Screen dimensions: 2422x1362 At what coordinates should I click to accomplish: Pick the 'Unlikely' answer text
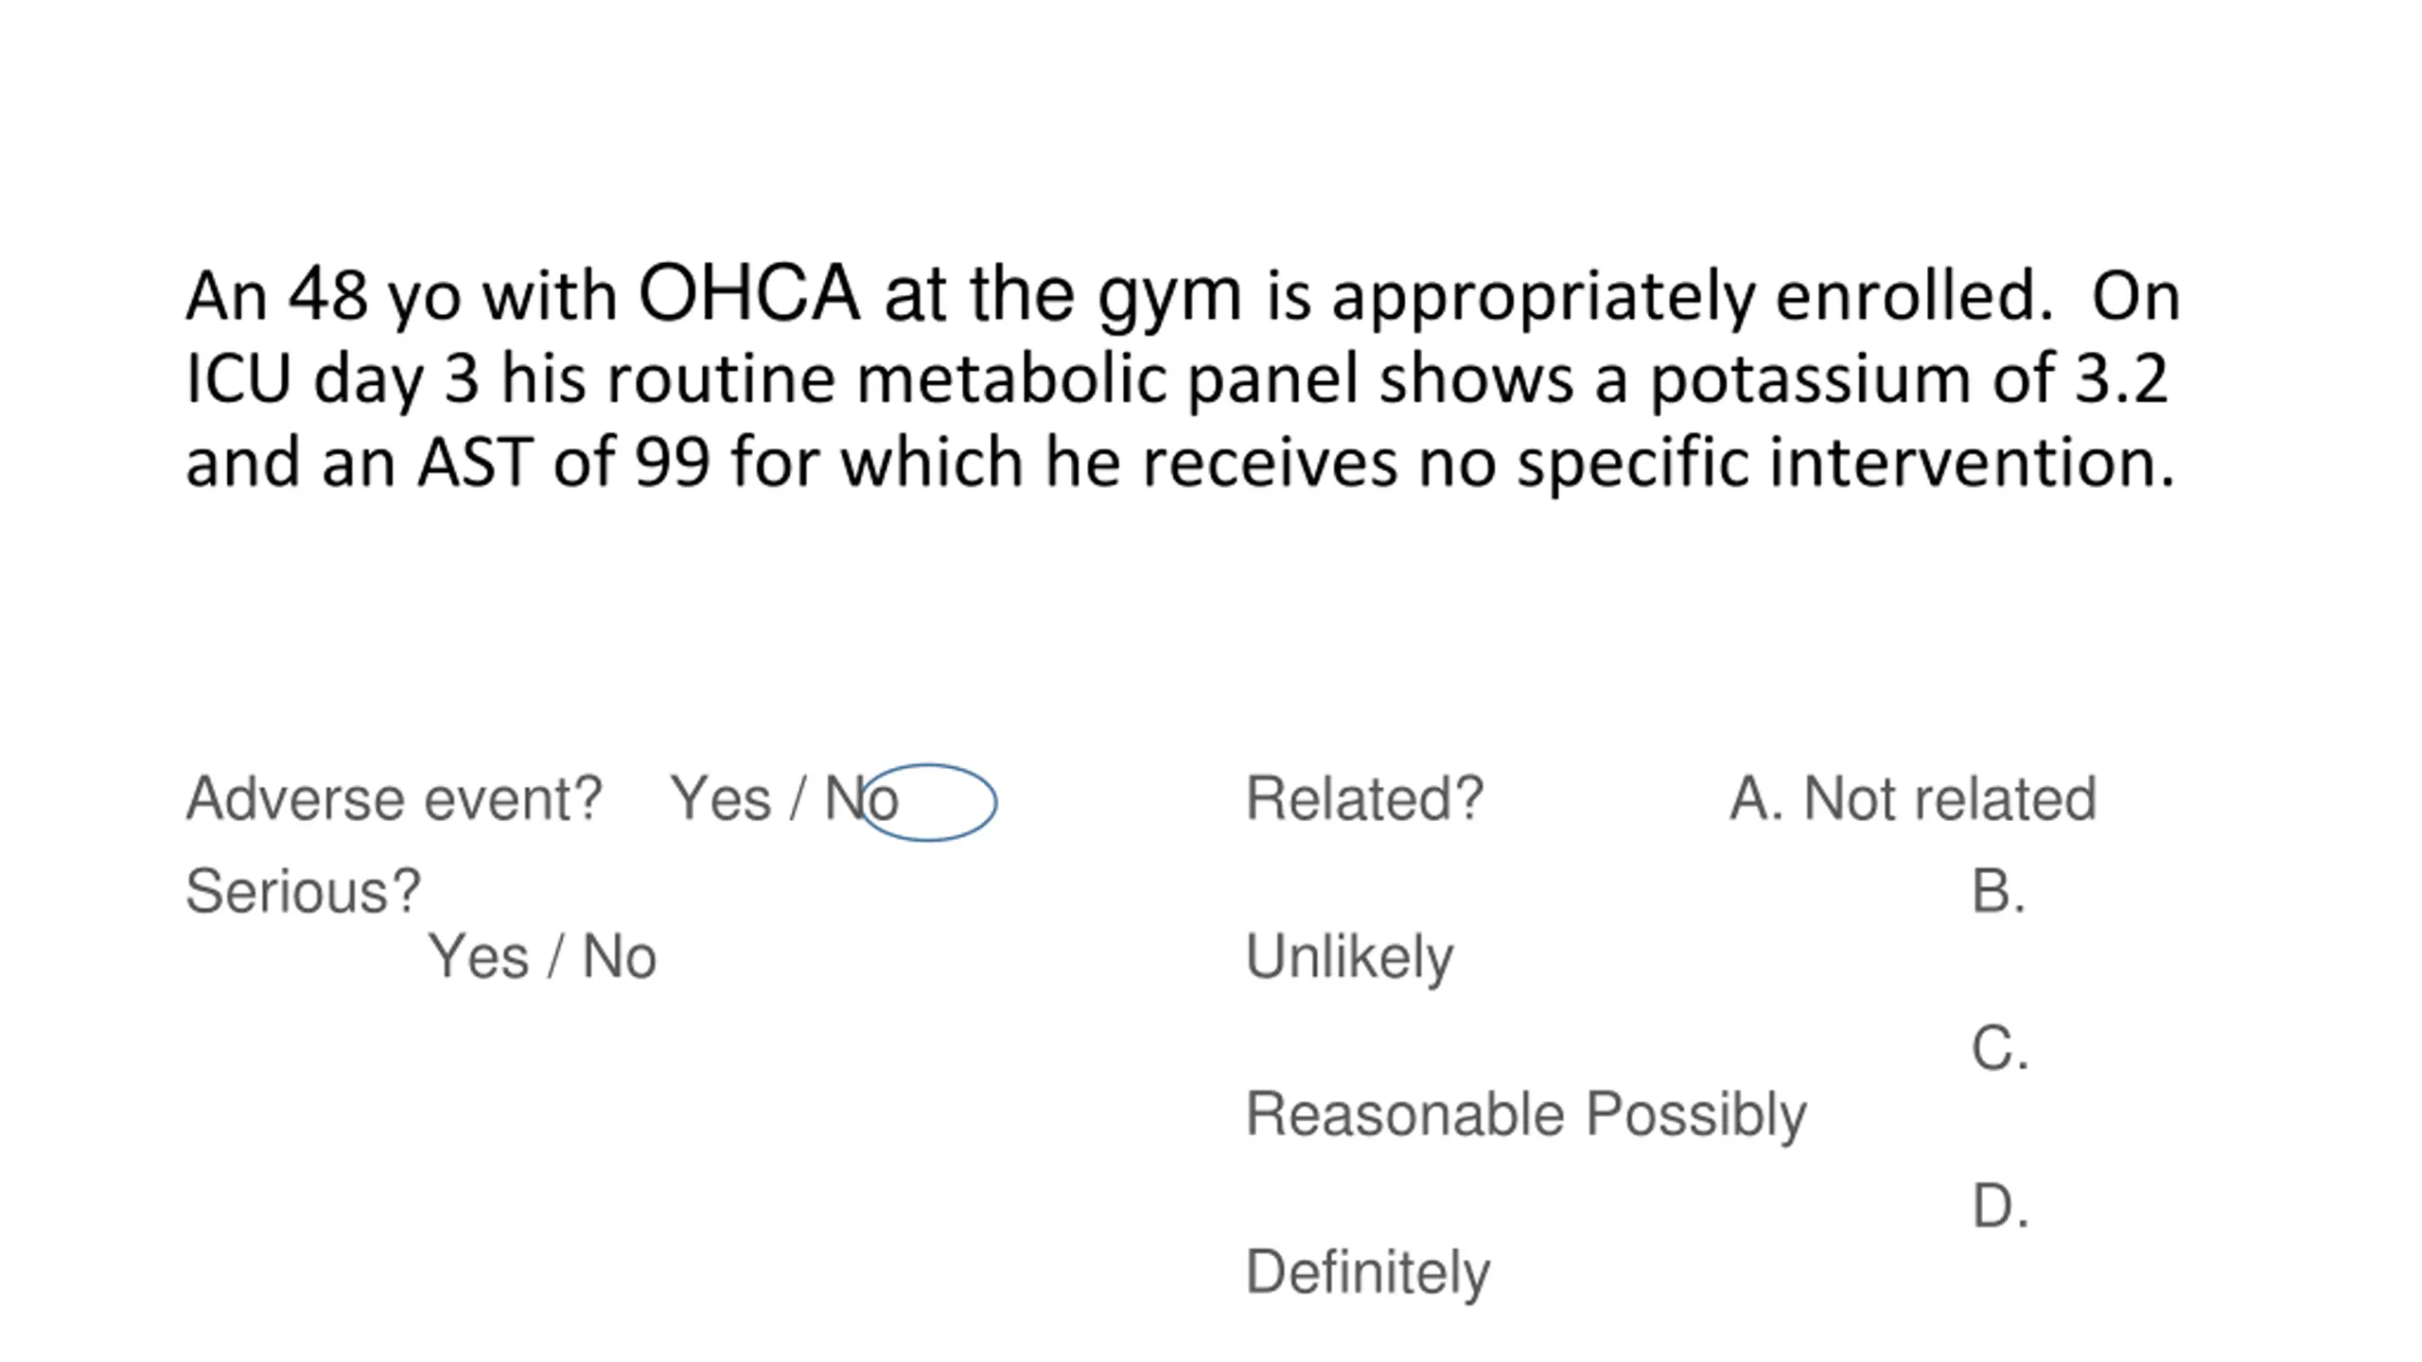tap(1349, 957)
